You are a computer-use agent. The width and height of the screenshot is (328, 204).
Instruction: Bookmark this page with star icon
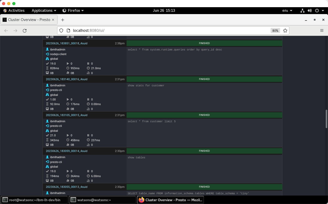tap(285, 30)
